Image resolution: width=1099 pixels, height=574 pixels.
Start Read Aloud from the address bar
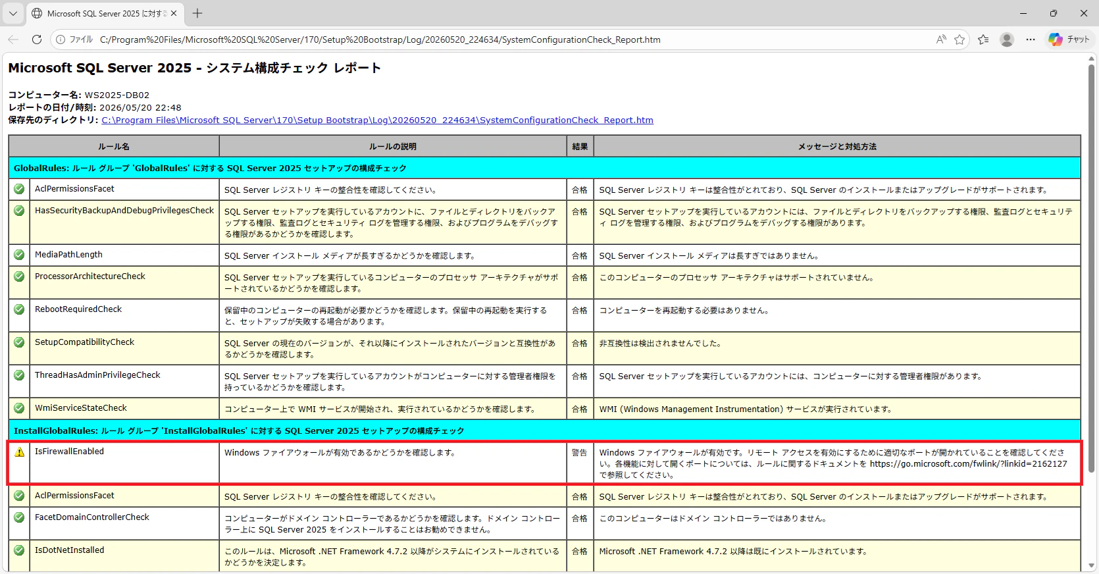941,39
